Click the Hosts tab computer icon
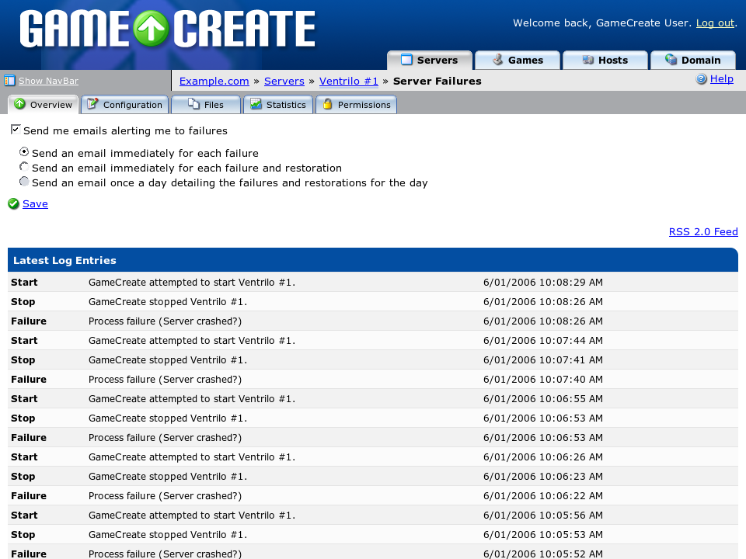746x559 pixels. click(588, 60)
